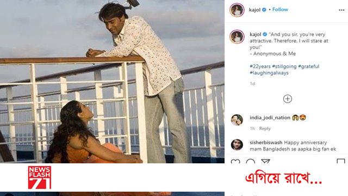
Task: Click the bookmark save icon
Action: point(341,161)
